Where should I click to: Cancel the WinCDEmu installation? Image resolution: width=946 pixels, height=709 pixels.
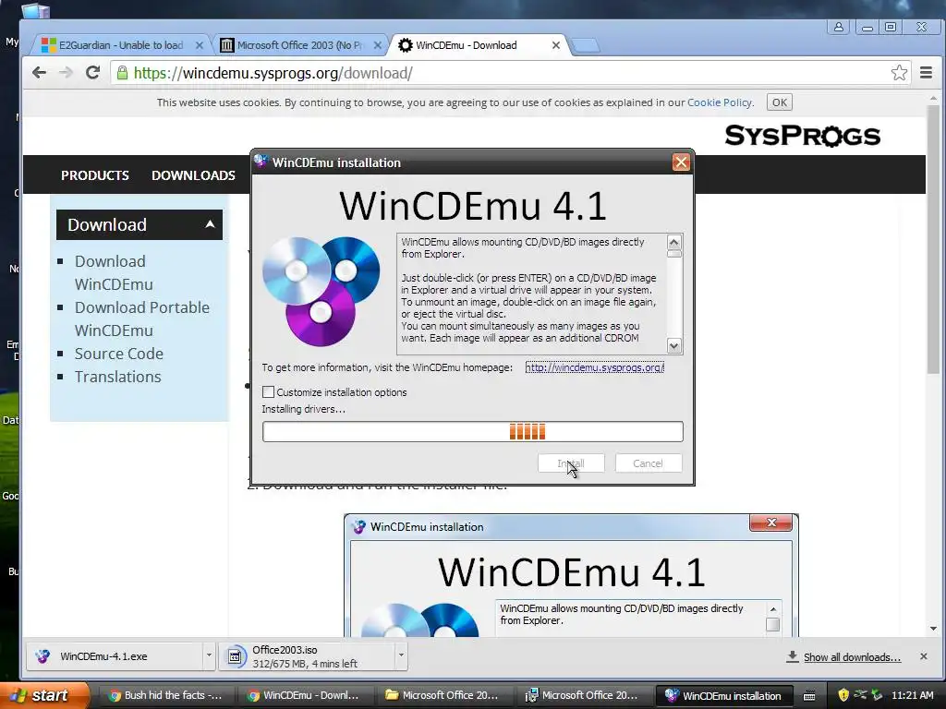tap(648, 463)
